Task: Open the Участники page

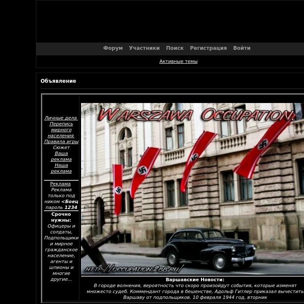Action: click(144, 48)
